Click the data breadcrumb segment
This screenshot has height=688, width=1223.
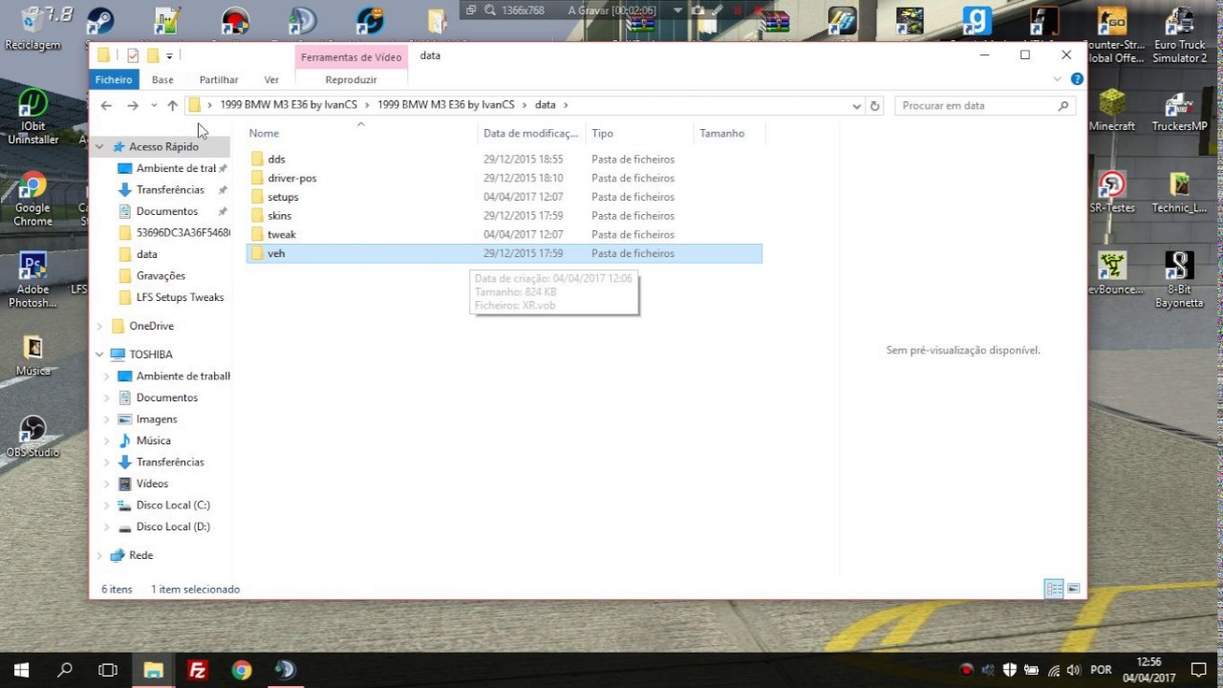545,105
